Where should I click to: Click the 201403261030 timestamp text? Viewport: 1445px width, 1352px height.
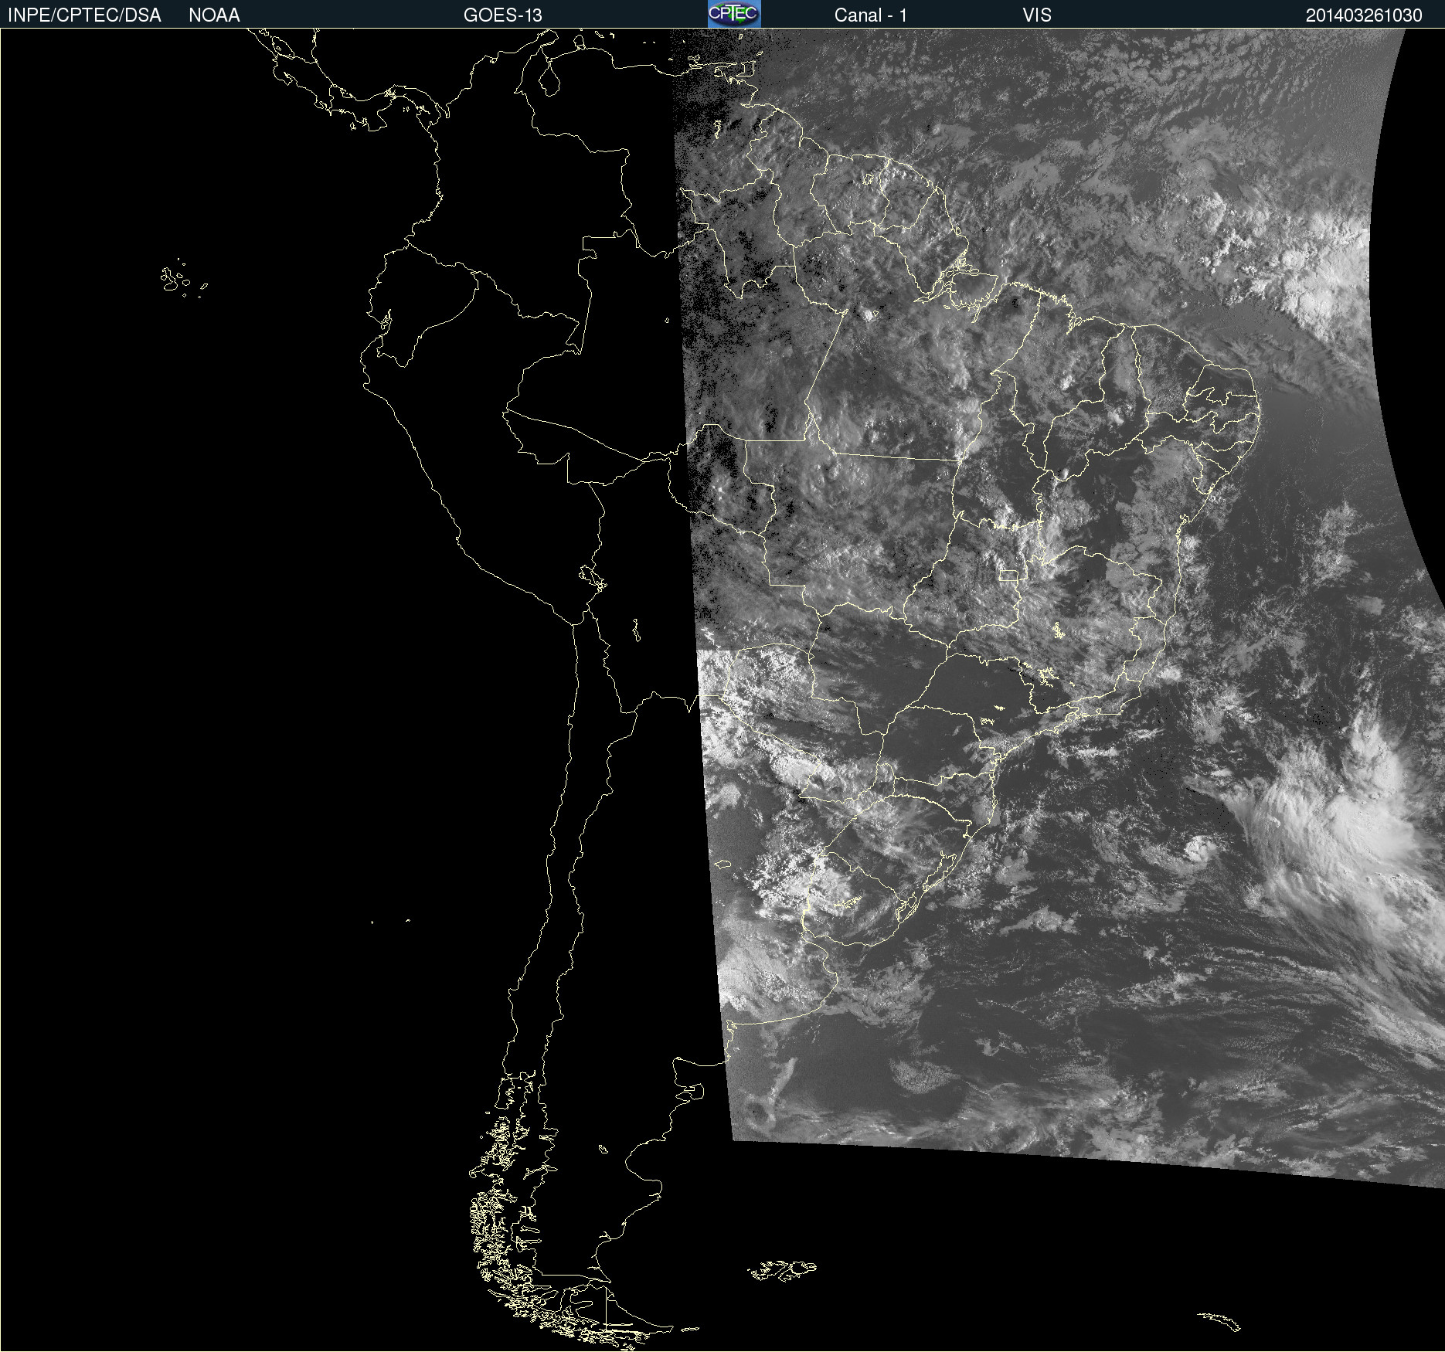(x=1364, y=15)
